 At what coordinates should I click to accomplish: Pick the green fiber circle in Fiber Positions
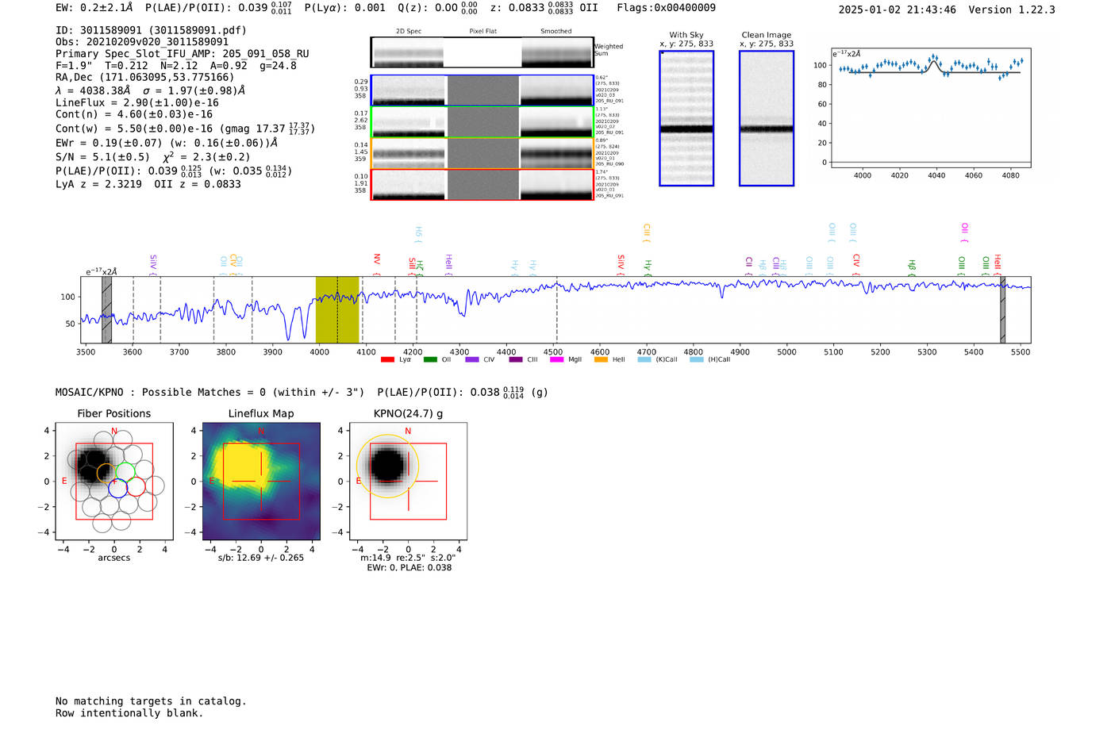126,472
